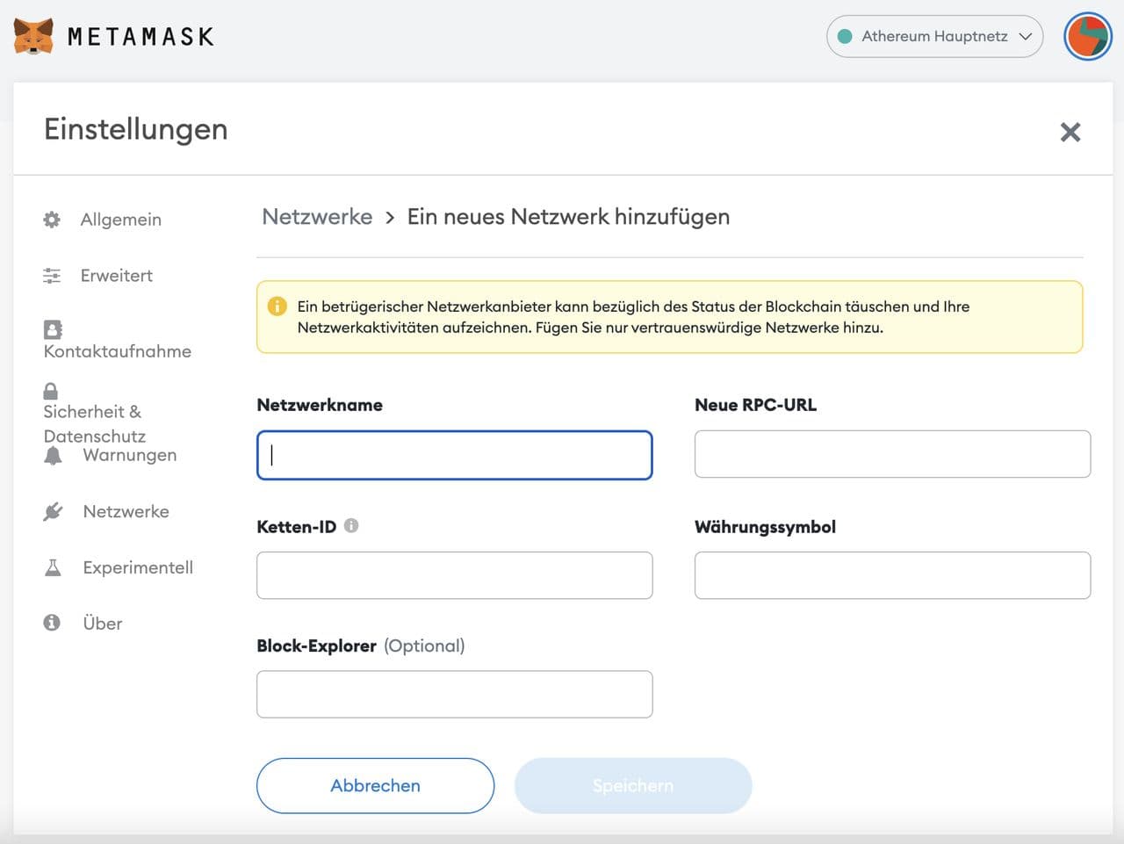The image size is (1124, 844).
Task: Click into the Ketten-ID input field
Action: [454, 575]
